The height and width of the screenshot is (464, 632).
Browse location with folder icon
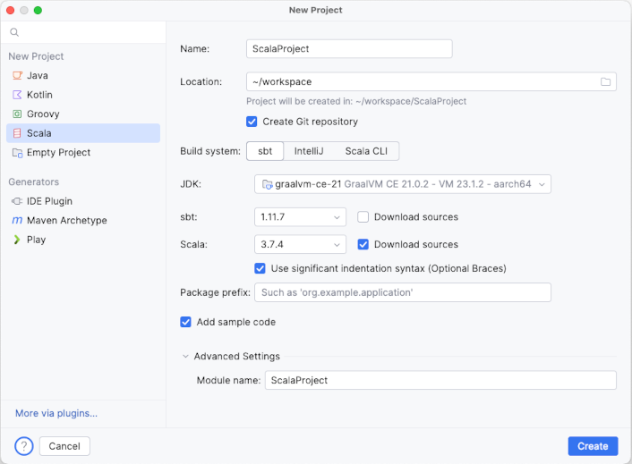pyautogui.click(x=605, y=81)
